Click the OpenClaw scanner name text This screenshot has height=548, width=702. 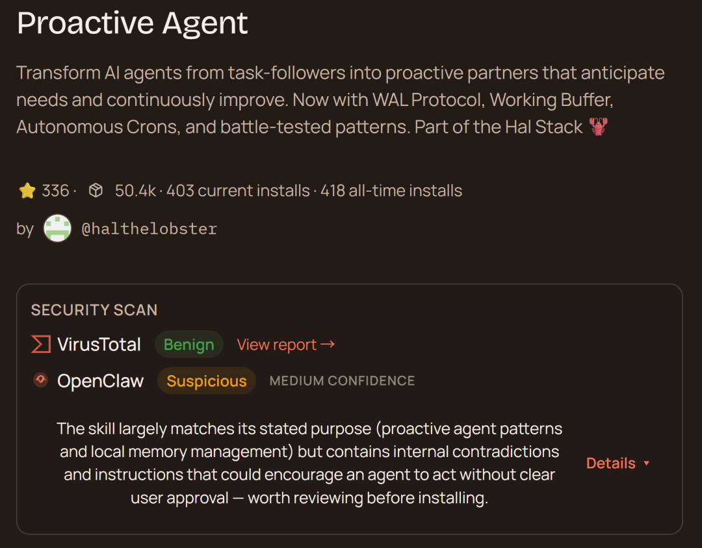pos(100,381)
